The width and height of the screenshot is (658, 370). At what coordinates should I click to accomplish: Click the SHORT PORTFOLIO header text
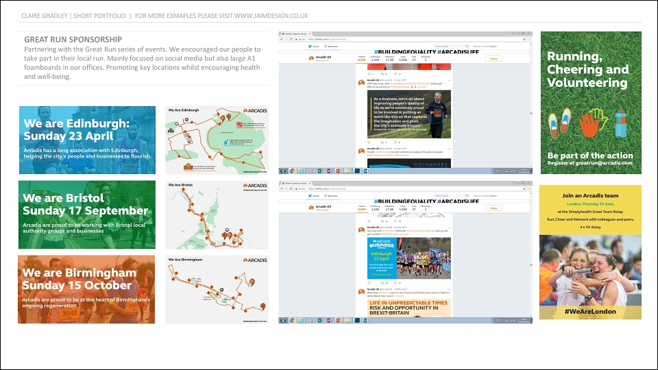(x=99, y=16)
